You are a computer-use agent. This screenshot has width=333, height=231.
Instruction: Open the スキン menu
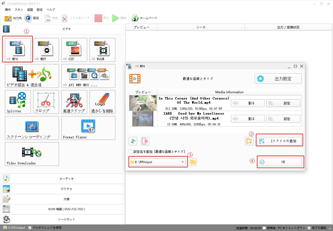(19, 10)
